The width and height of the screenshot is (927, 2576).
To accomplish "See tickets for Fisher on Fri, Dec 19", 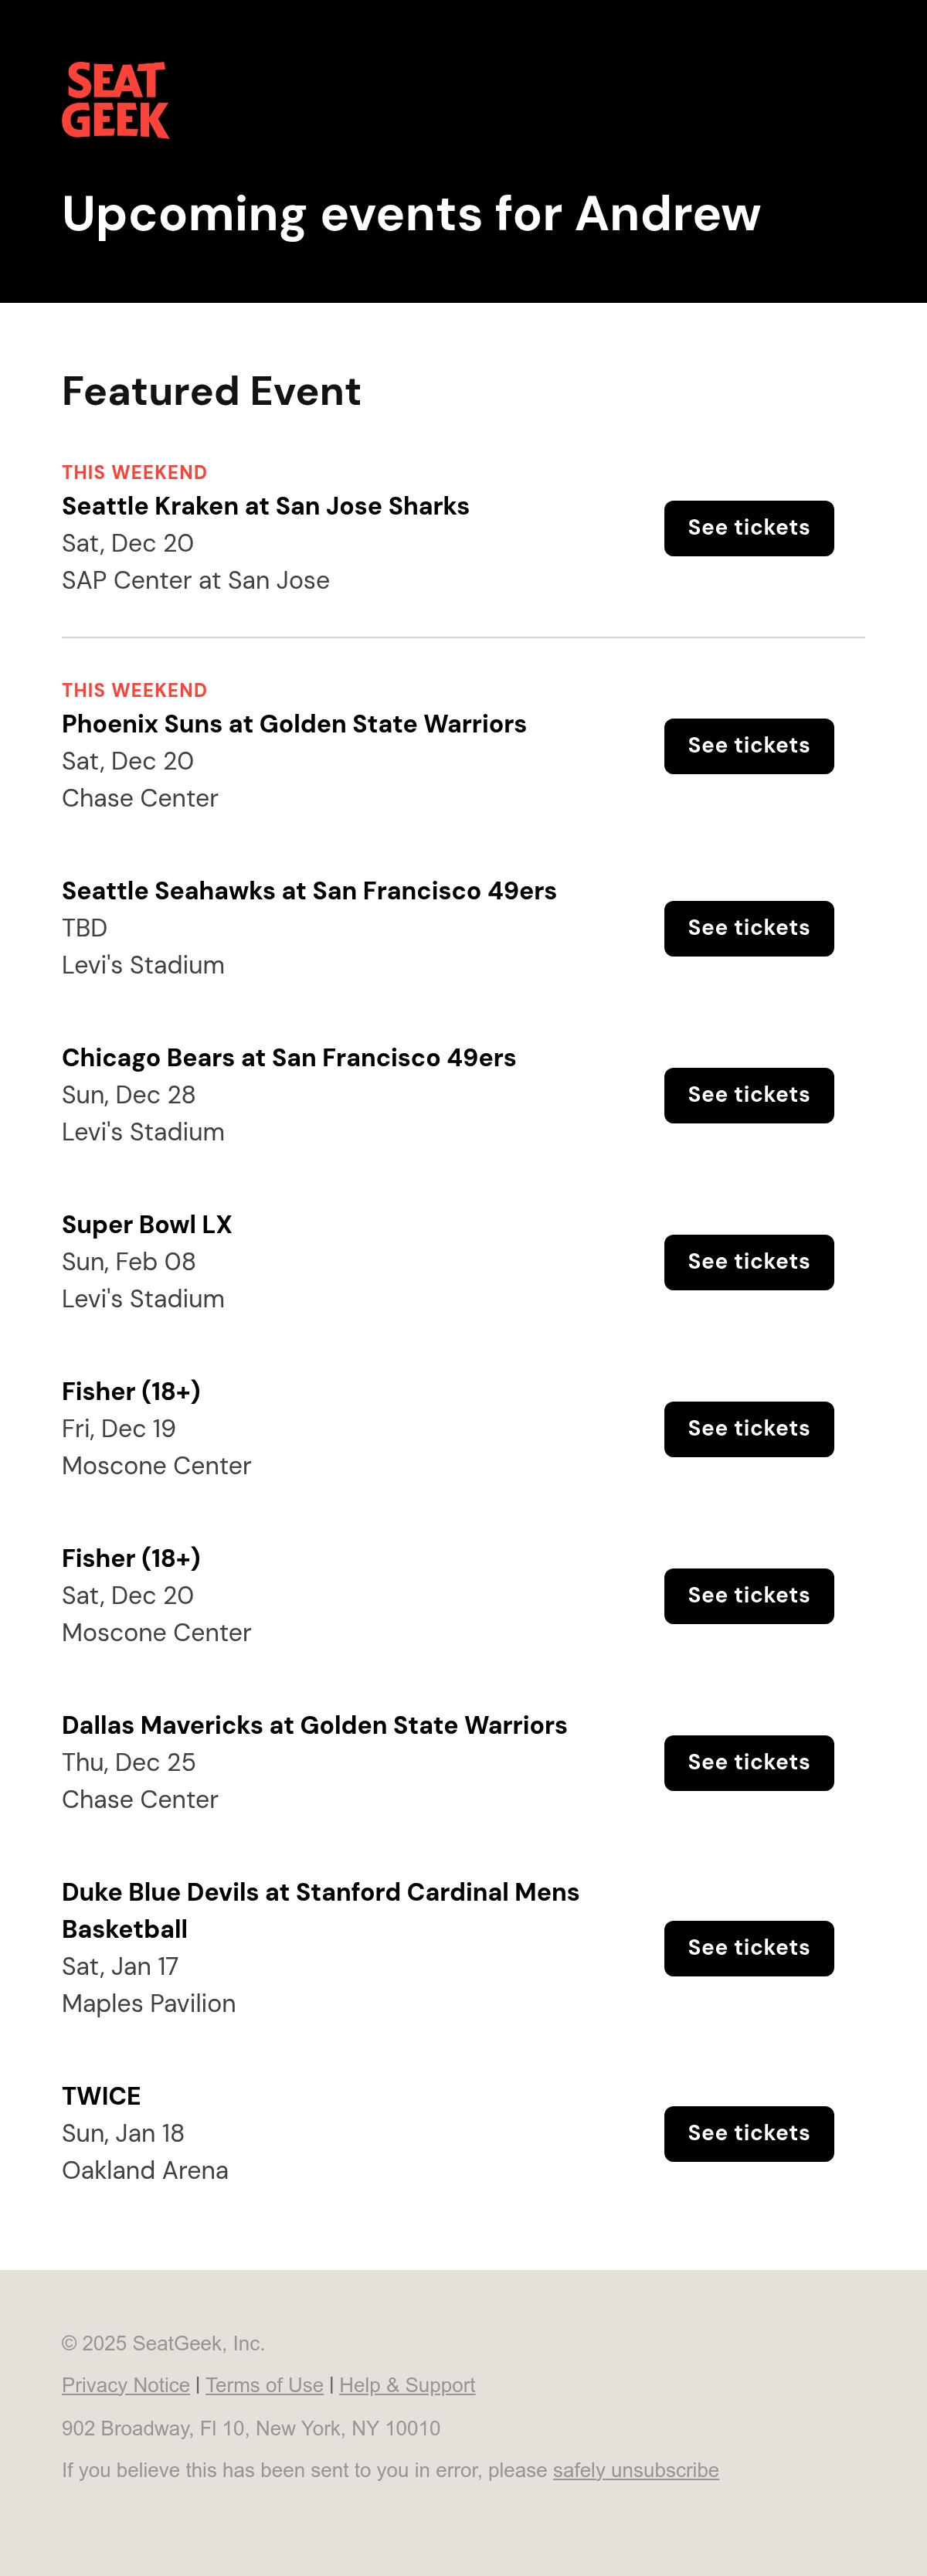I will coord(748,1429).
